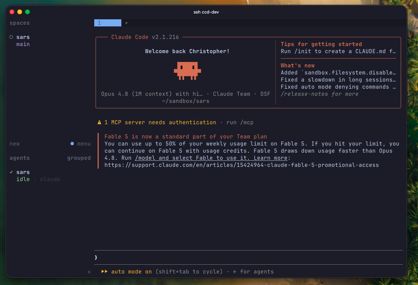Minimize the ssh ccd-dev window
This screenshot has width=418, height=285.
(20, 12)
